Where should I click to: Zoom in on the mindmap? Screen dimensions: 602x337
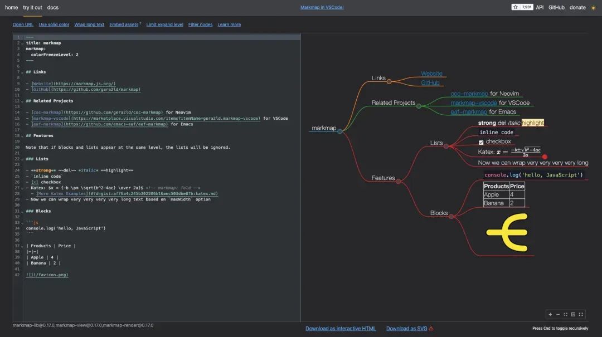click(550, 314)
